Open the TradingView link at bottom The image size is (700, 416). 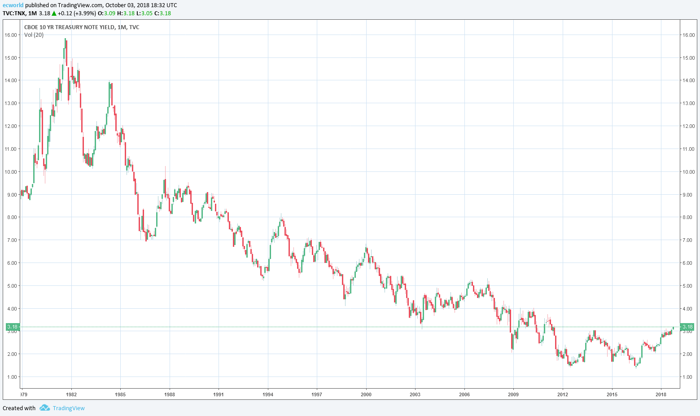69,408
